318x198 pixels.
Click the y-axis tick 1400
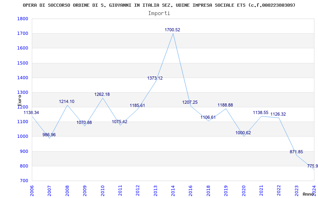pos(23,78)
